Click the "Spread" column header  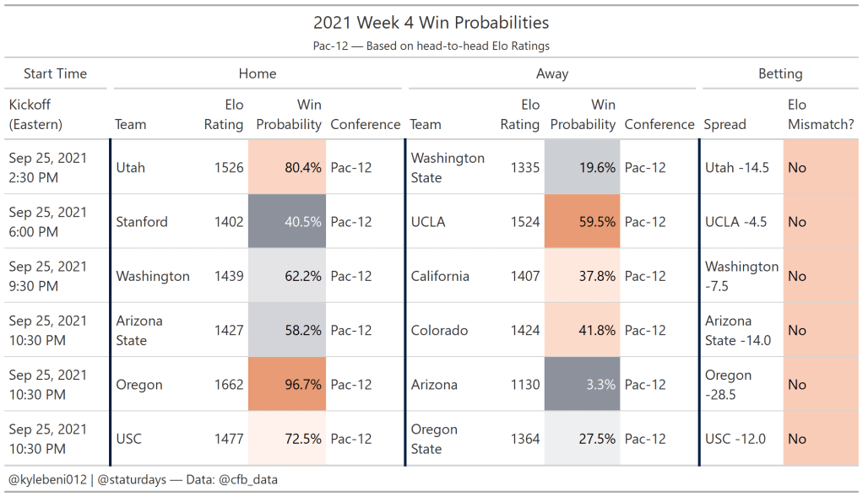[x=725, y=124]
